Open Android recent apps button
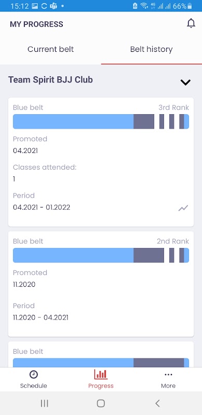 (x=44, y=403)
